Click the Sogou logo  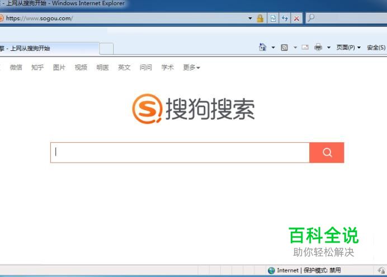[x=193, y=109]
